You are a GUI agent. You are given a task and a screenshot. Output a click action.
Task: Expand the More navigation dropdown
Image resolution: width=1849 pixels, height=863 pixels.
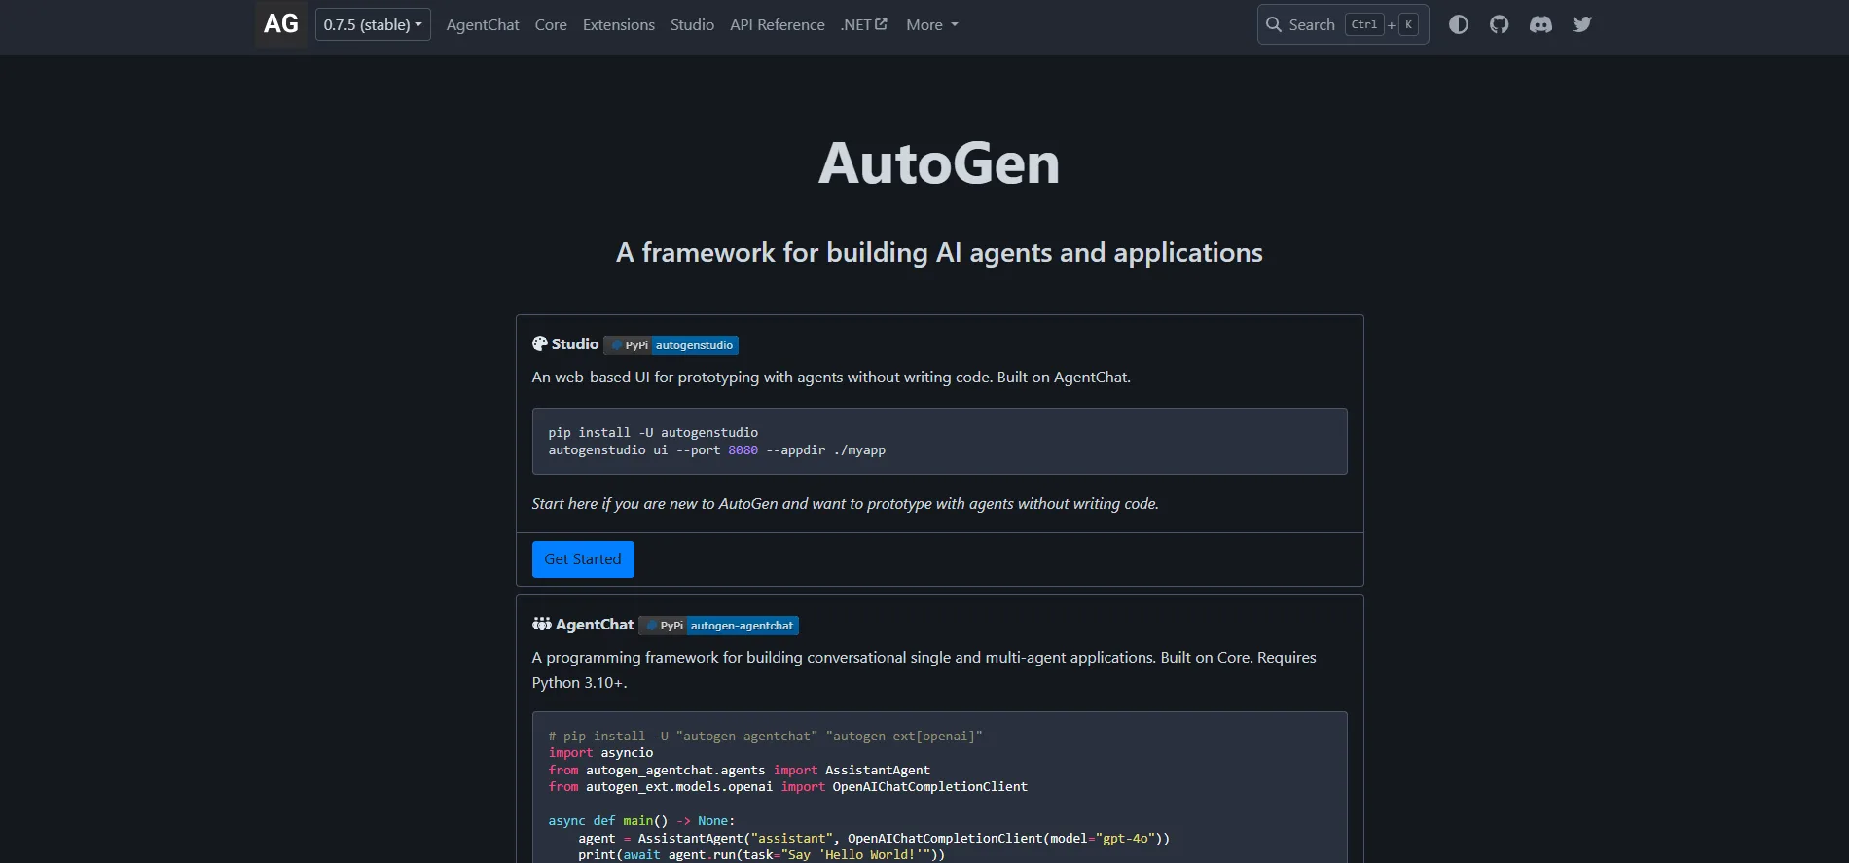pyautogui.click(x=931, y=24)
